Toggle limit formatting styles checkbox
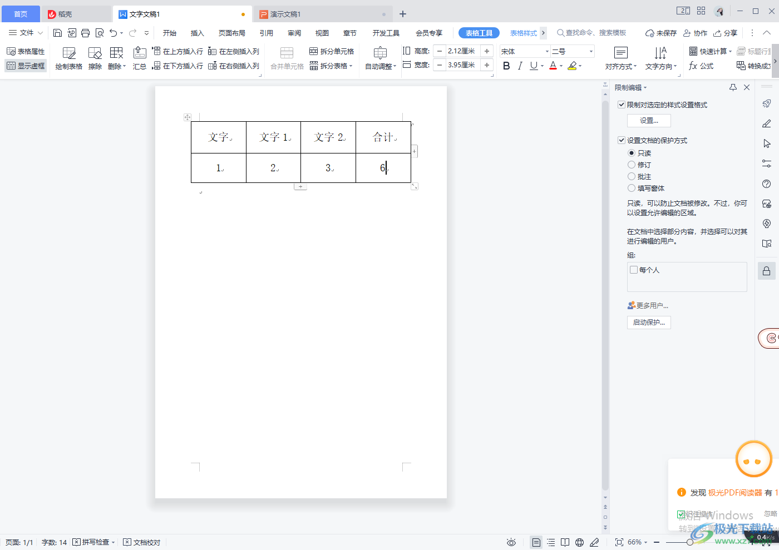Viewport: 779px width, 550px height. [x=622, y=105]
